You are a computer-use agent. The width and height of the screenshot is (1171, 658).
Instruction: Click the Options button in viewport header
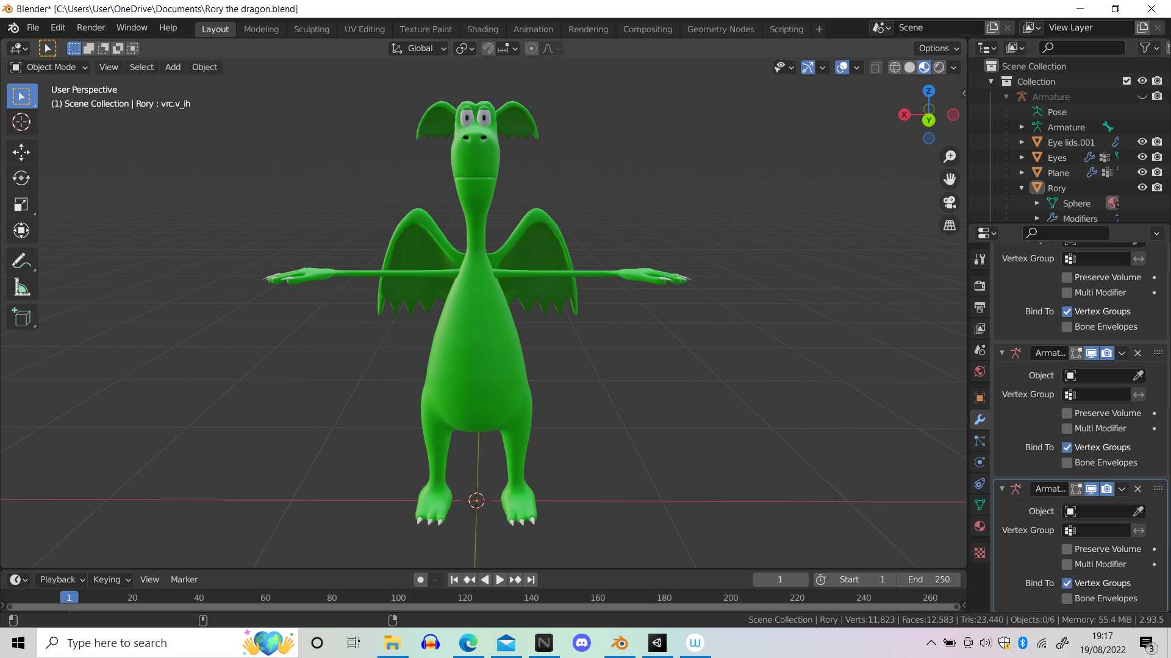tap(938, 48)
